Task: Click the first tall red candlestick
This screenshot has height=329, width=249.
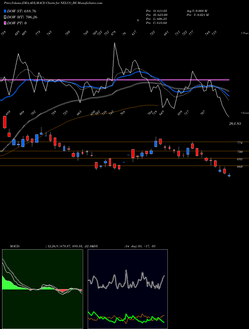Action: coord(5,122)
